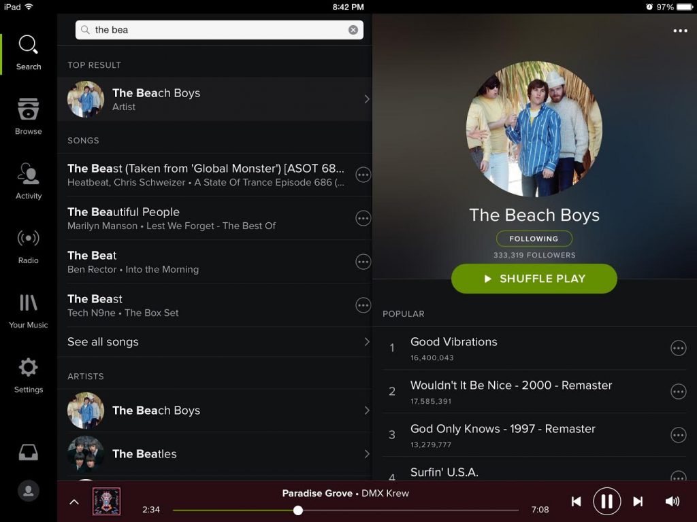Toggle the Following button for The Beach Boys
This screenshot has height=522, width=697.
click(x=534, y=239)
